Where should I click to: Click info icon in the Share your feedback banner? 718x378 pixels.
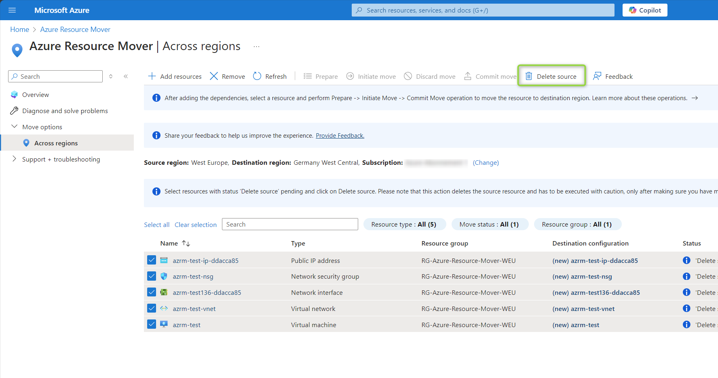pyautogui.click(x=156, y=135)
